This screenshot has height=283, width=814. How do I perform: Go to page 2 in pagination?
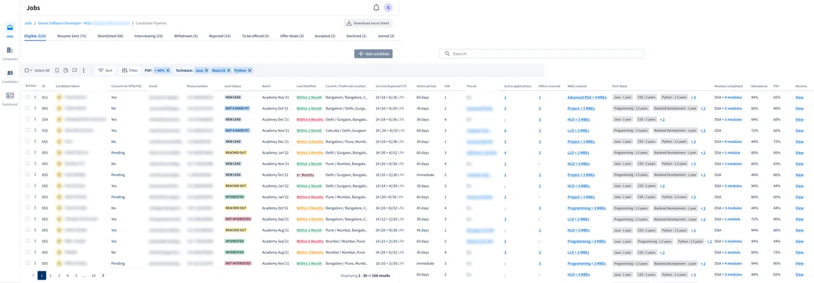50,276
